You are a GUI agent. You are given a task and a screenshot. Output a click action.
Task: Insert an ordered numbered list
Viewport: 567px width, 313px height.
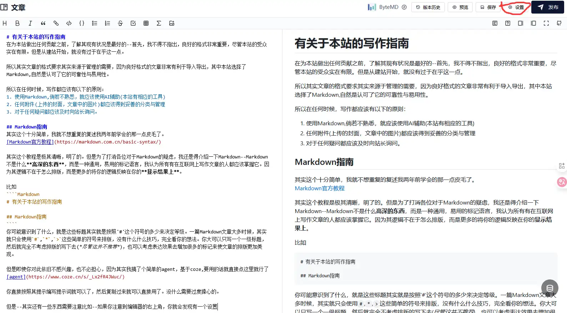107,23
